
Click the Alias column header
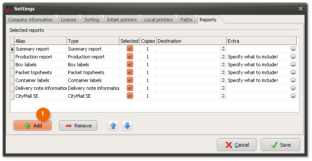coord(41,41)
